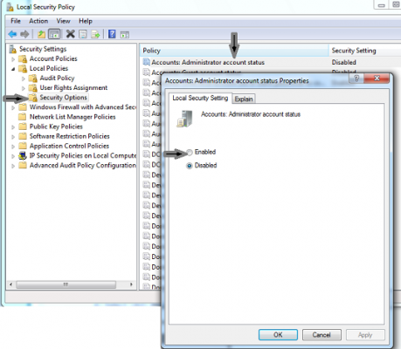Click the Forward arrow toolbar icon

click(24, 34)
